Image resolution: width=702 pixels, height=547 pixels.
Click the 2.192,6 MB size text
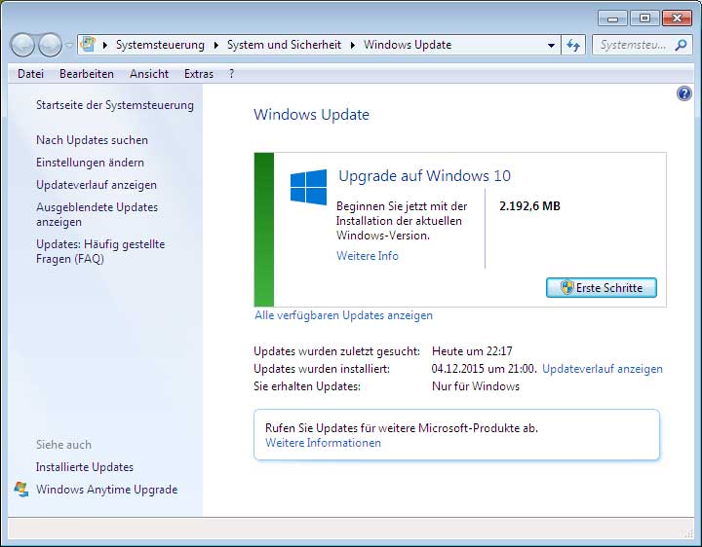pos(529,206)
